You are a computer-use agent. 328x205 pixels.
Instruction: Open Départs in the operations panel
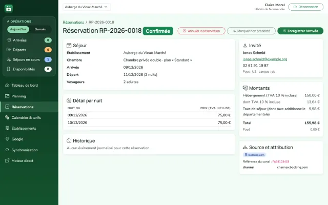[29, 50]
